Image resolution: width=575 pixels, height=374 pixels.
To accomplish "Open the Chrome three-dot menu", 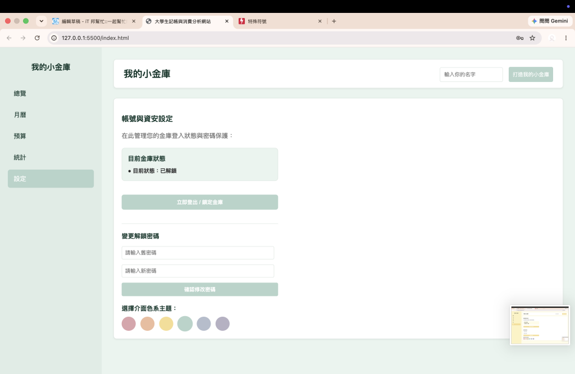I will (566, 38).
